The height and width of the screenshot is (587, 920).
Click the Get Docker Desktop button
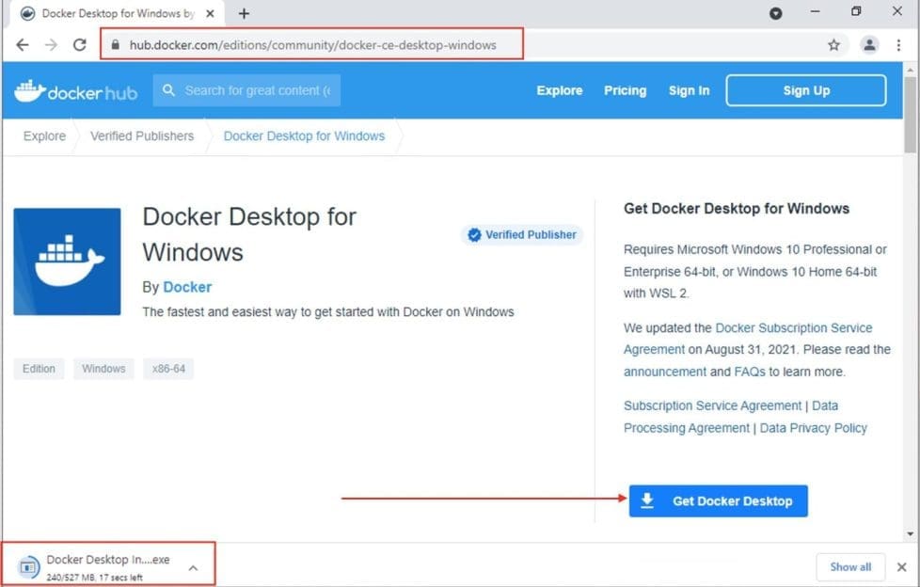(718, 501)
